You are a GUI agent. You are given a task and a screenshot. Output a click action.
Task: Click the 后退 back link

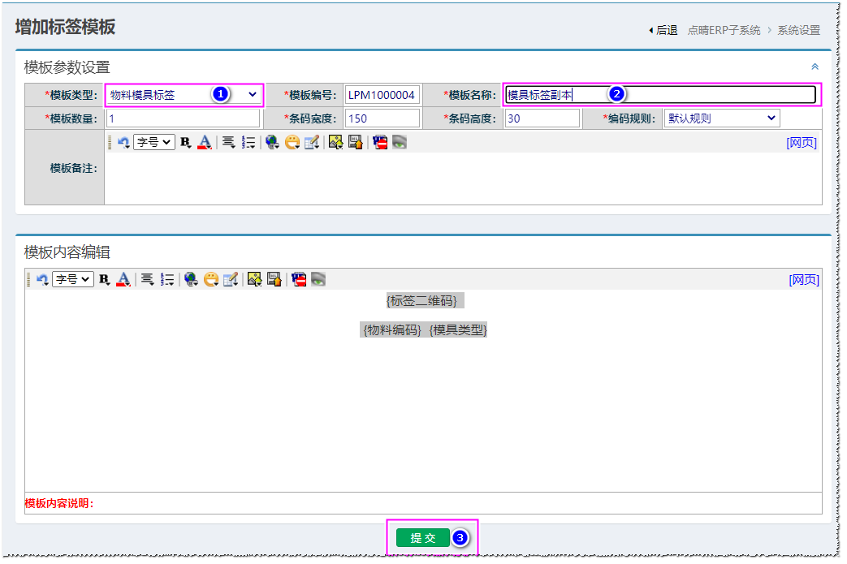coord(663,30)
